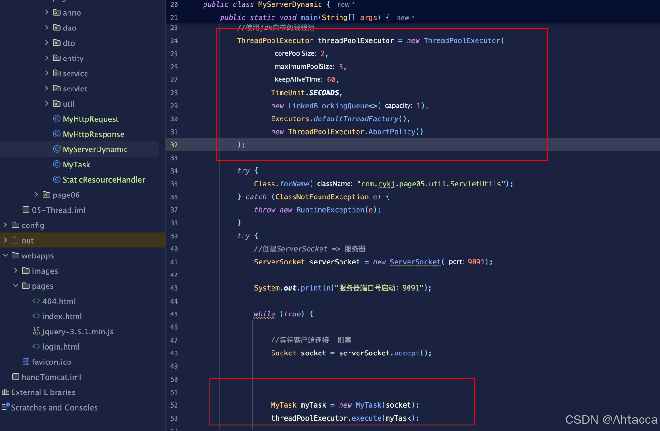This screenshot has width=660, height=431.
Task: Click line number 41 in gutter
Action: 174,262
